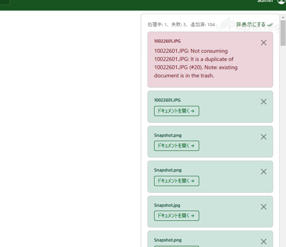Dismiss the red 10022601.JPG duplicate error notification
Image resolution: width=286 pixels, height=247 pixels.
(264, 43)
